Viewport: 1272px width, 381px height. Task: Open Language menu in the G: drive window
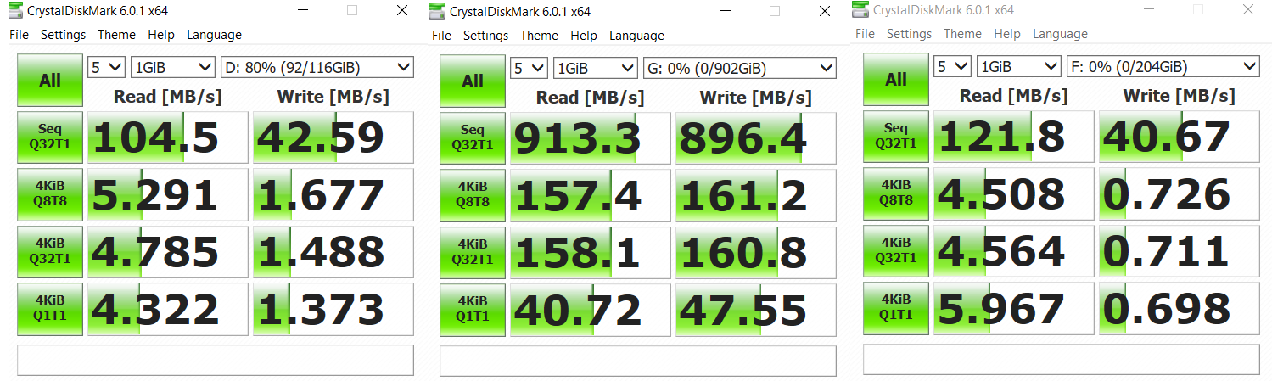636,36
